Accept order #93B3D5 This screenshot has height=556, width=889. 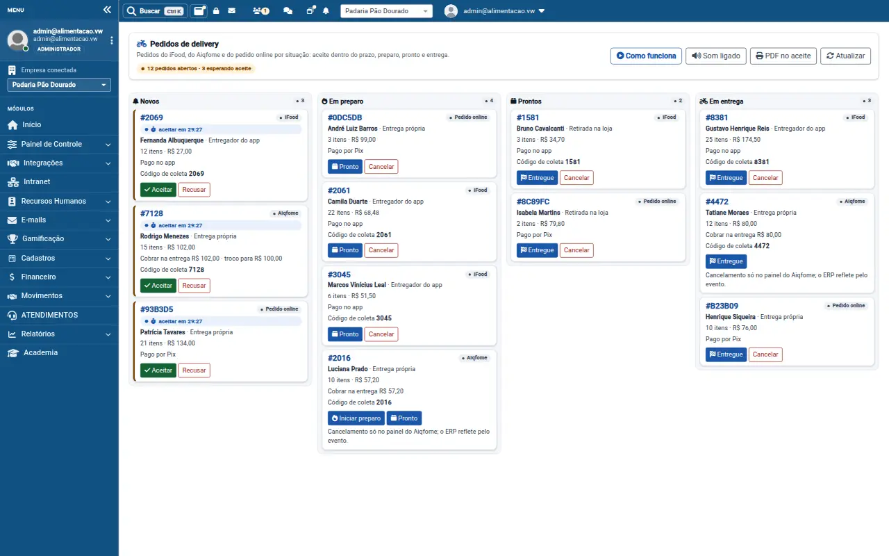[x=158, y=370]
